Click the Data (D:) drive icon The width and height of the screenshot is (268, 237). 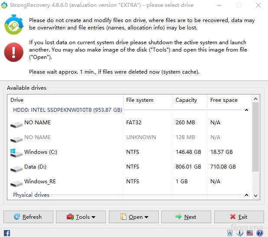pos(16,167)
